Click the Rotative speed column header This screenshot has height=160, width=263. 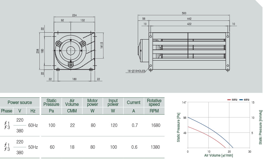tap(154, 102)
